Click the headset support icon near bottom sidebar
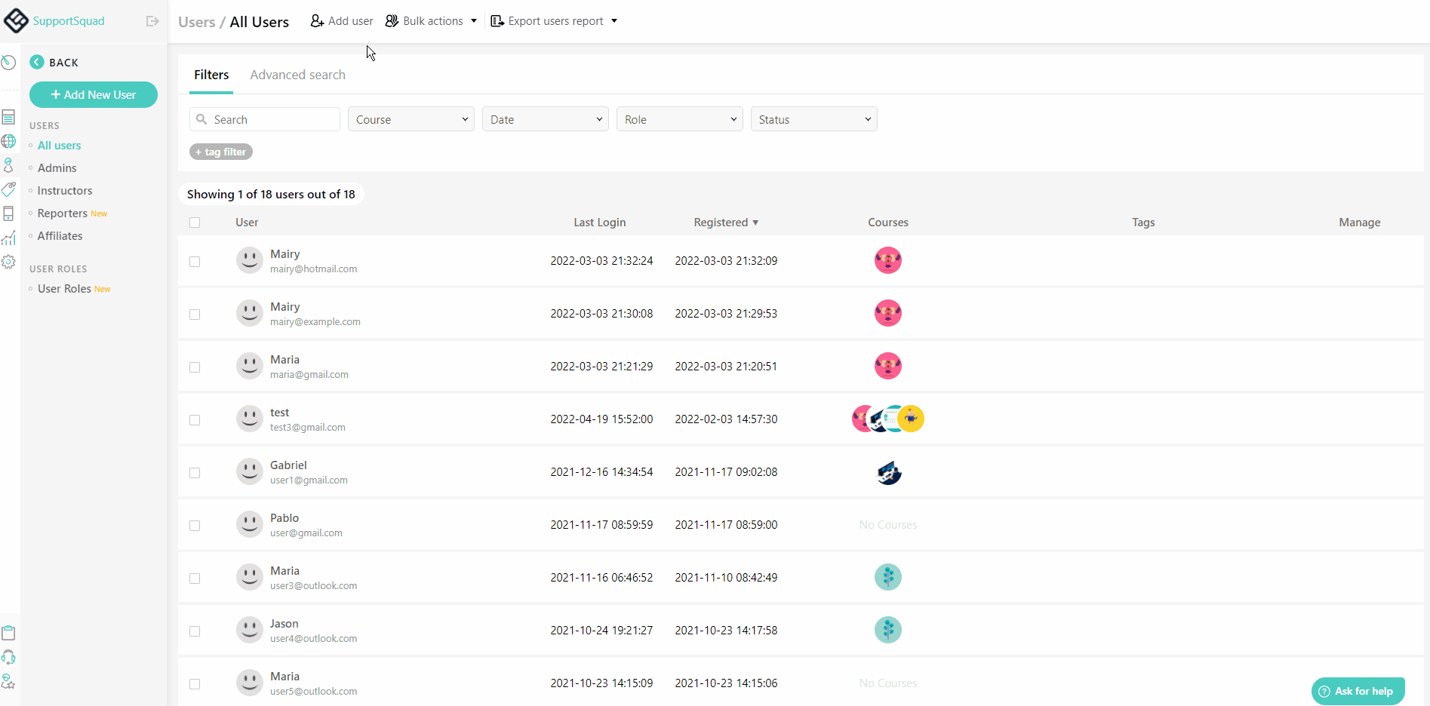The image size is (1430, 706). pyautogui.click(x=8, y=657)
